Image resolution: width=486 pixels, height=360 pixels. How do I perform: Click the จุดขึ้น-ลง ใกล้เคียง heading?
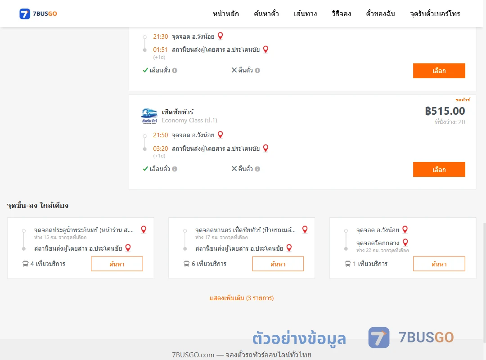coord(38,205)
